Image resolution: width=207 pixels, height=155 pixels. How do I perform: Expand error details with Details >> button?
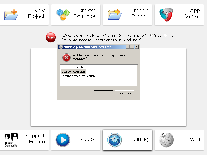pos(124,93)
